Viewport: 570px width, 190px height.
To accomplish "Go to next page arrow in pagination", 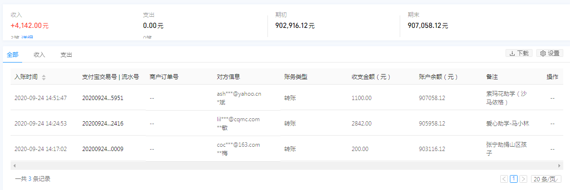I will (523, 179).
